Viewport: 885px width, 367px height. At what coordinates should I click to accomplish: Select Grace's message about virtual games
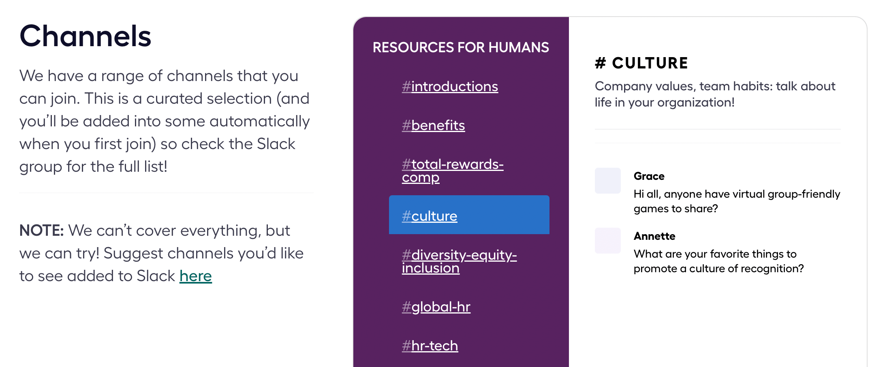coord(736,201)
